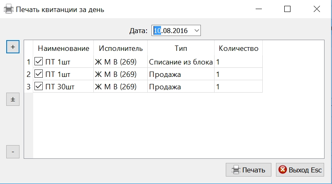Close the window with the X button

point(317,9)
